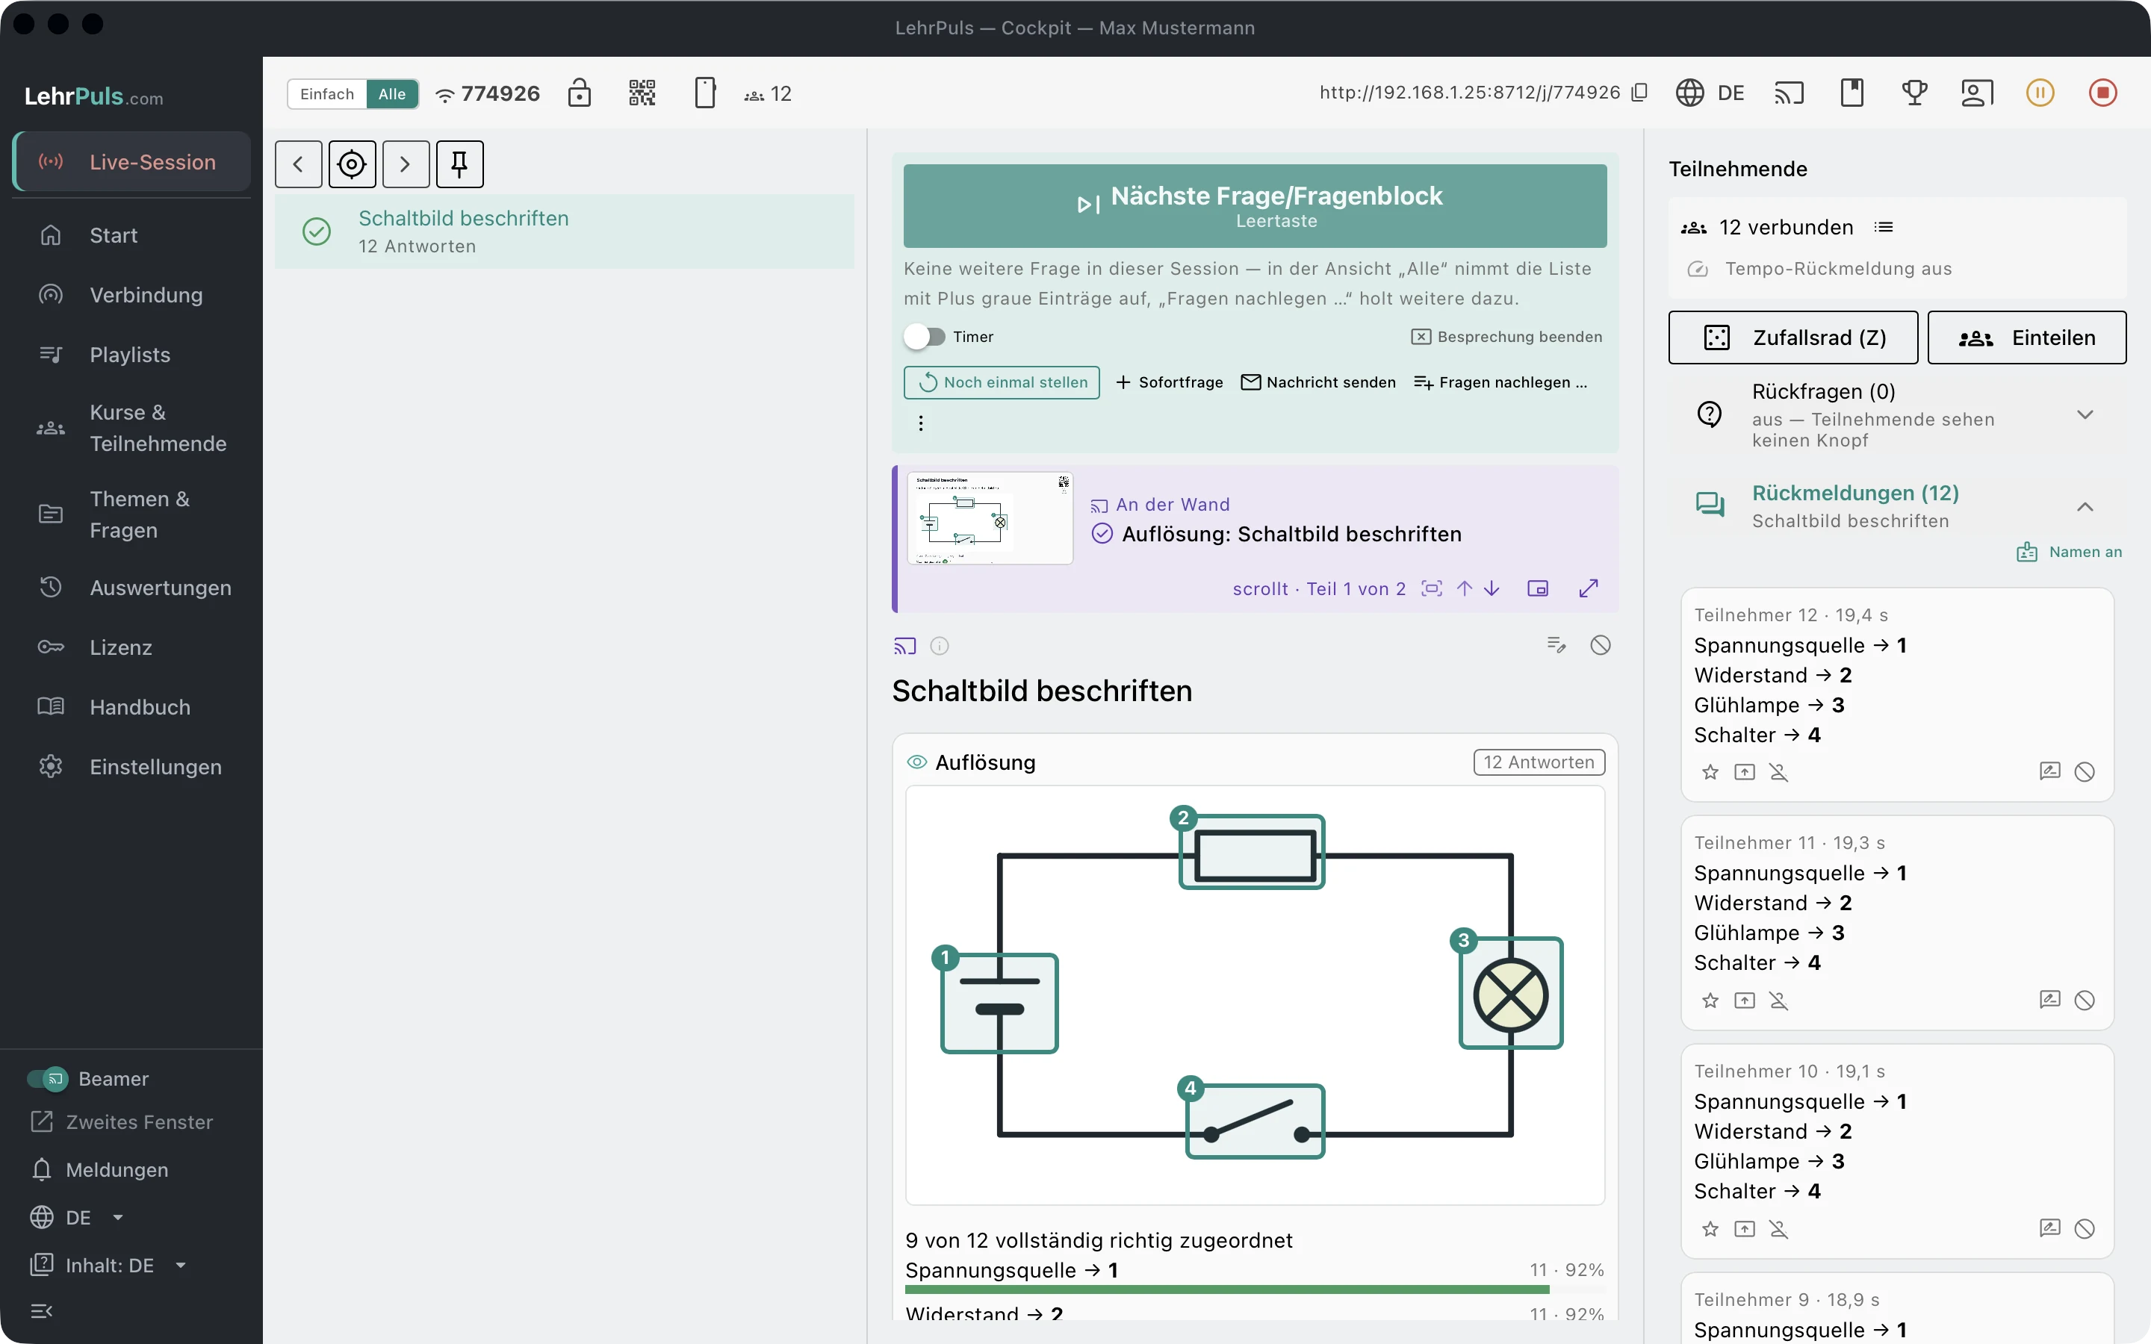Open sidebar language DE dropdown
2151x1344 pixels.
(78, 1217)
